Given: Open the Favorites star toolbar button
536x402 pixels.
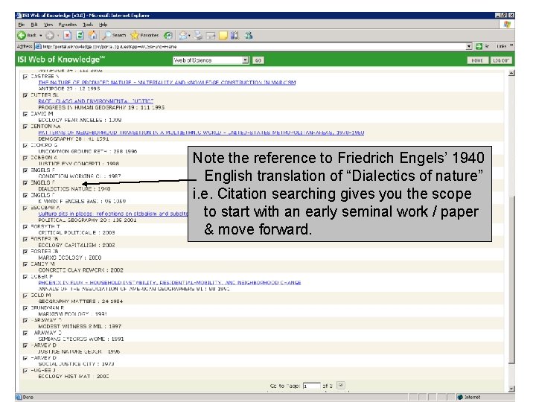Looking at the screenshot, I should [x=144, y=35].
